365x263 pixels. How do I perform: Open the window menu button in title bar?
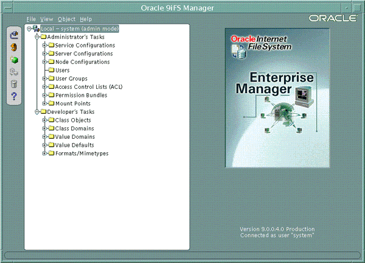(8, 8)
